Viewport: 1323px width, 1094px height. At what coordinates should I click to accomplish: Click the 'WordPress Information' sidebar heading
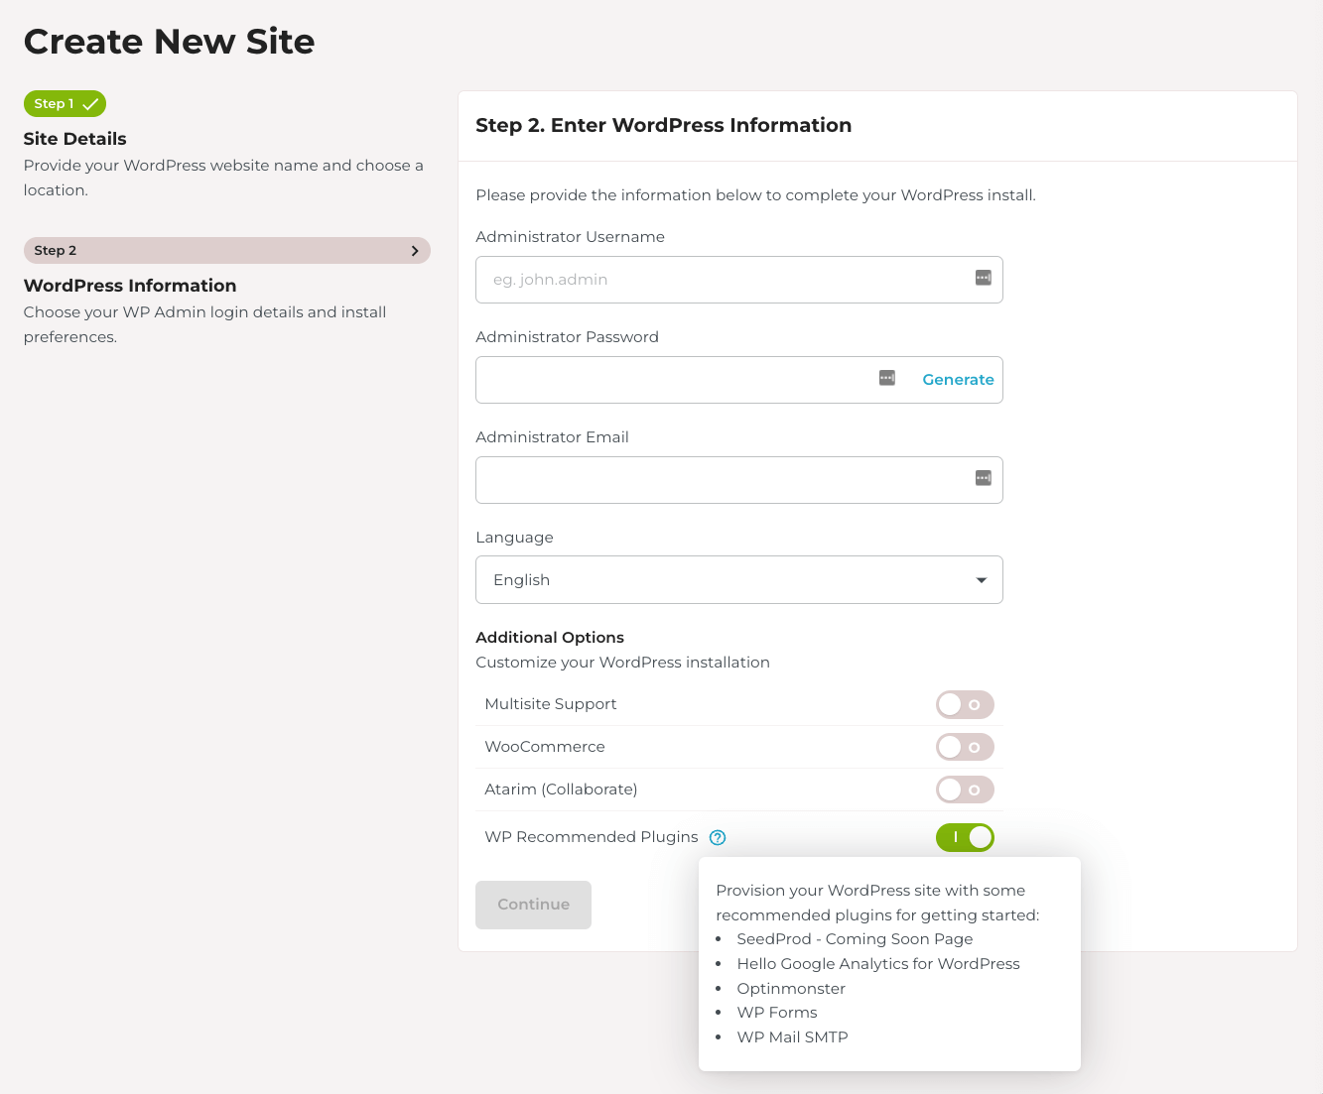(130, 286)
